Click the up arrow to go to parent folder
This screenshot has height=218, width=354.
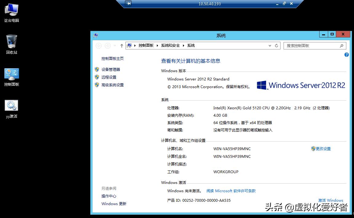tap(122, 45)
